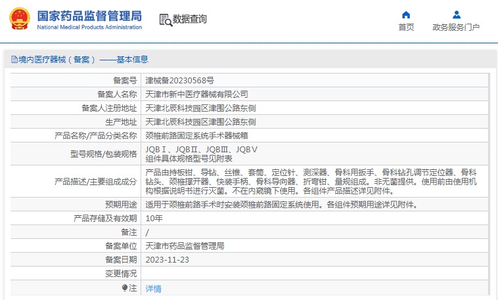Click the 备案单位 label

tap(121, 246)
